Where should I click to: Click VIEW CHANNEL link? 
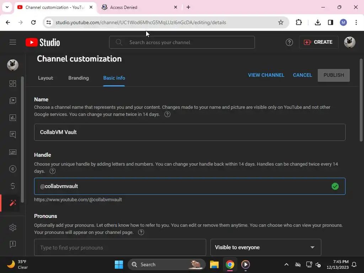click(266, 75)
